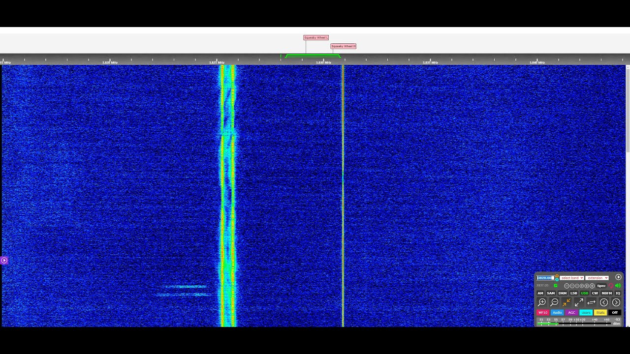Select AM demodulation mode
This screenshot has width=630, height=354.
(540, 293)
